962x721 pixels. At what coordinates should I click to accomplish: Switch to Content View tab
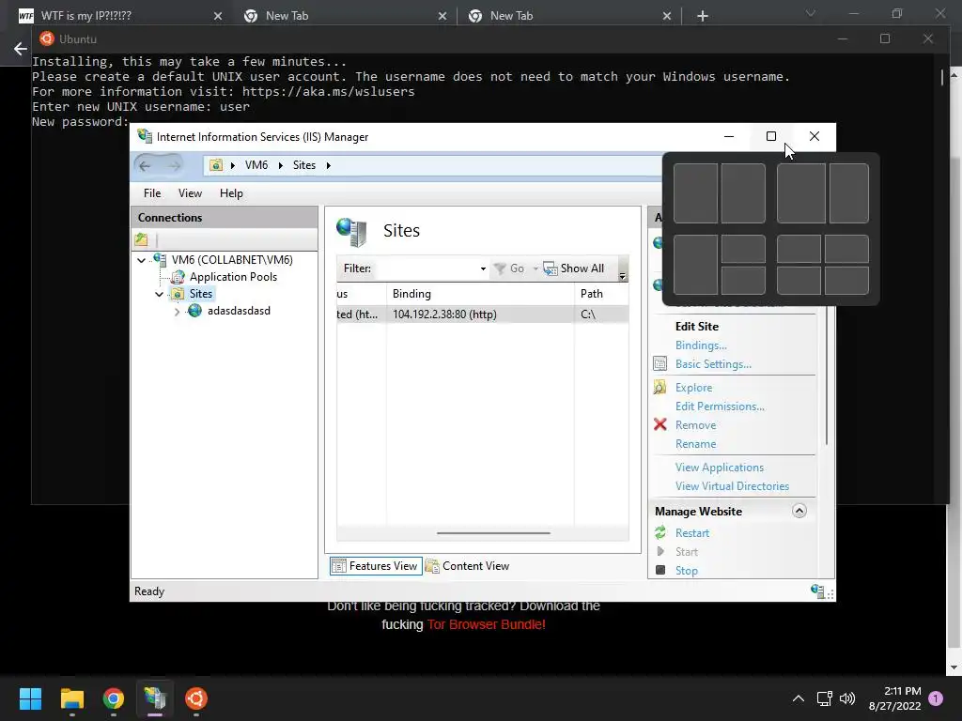(x=468, y=566)
